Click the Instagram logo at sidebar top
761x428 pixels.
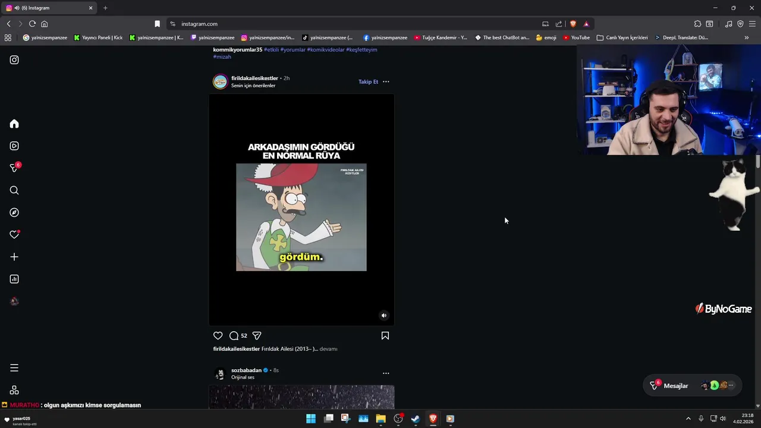[x=14, y=60]
